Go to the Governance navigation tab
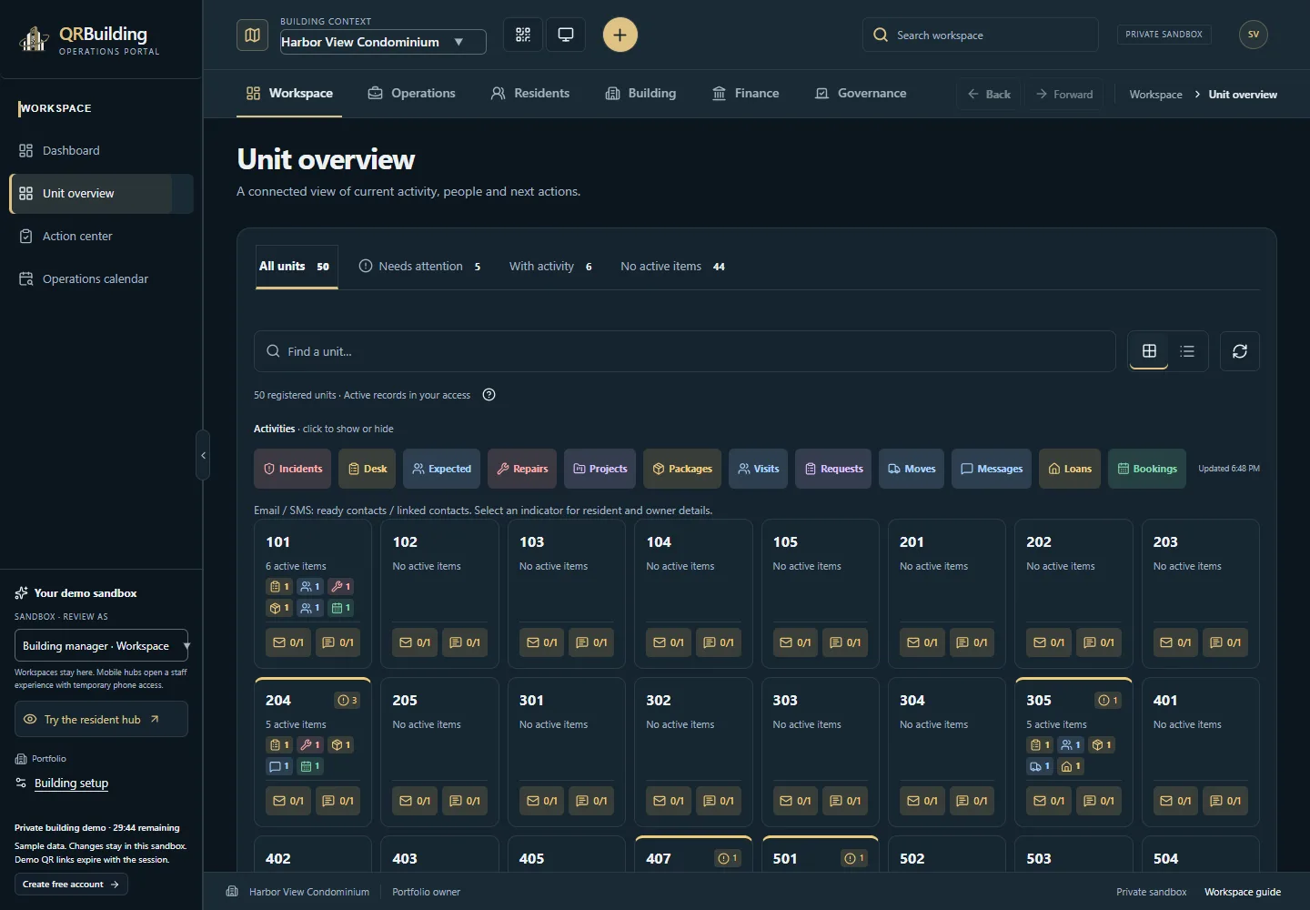The image size is (1310, 910). 861,94
